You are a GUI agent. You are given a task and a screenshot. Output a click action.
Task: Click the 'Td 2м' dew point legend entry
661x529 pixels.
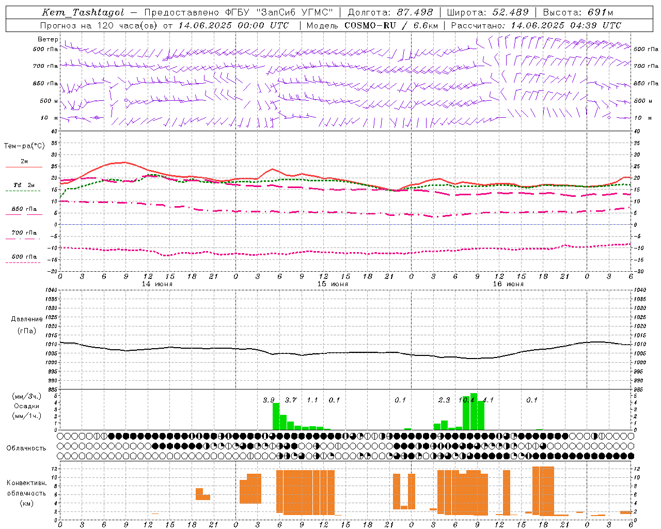(x=24, y=185)
